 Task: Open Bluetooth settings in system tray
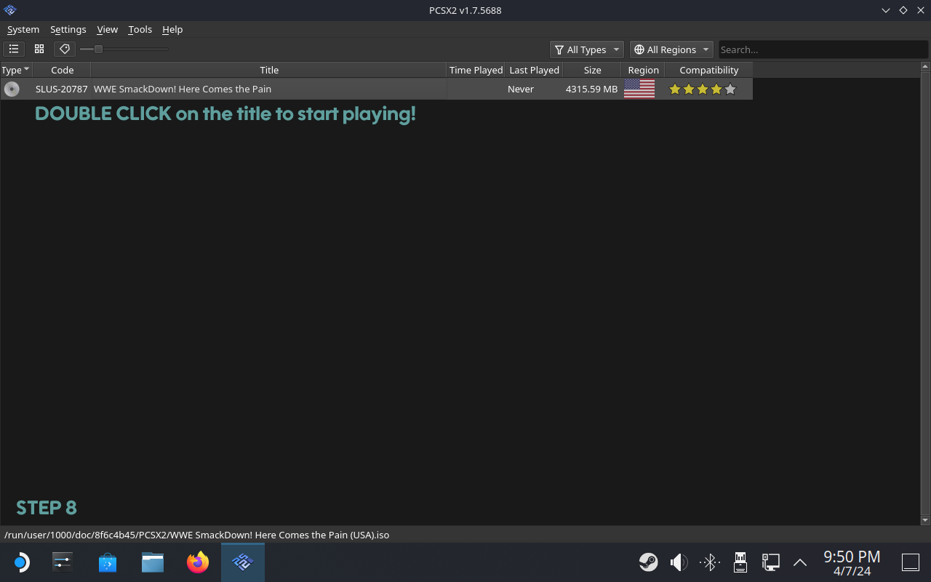(710, 562)
